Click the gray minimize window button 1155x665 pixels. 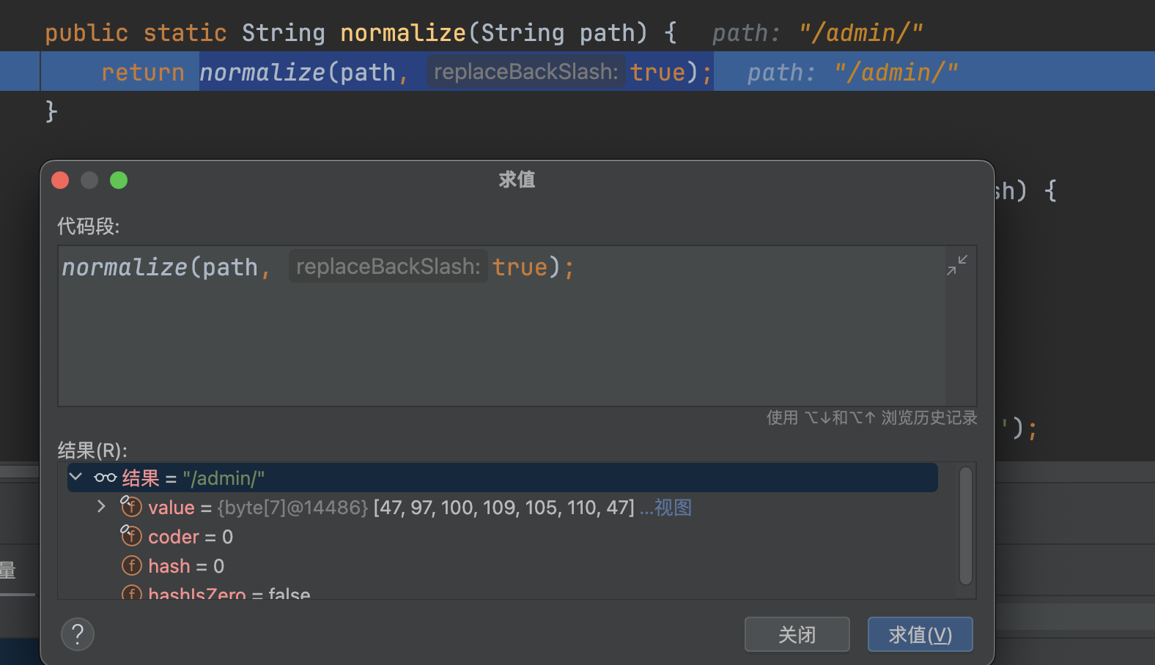pos(89,180)
